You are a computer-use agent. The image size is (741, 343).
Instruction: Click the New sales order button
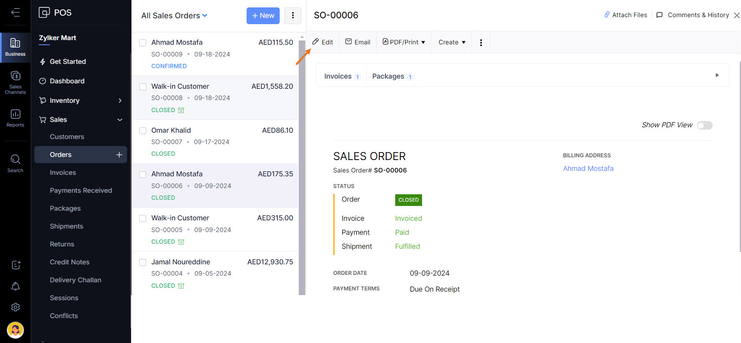coord(263,16)
